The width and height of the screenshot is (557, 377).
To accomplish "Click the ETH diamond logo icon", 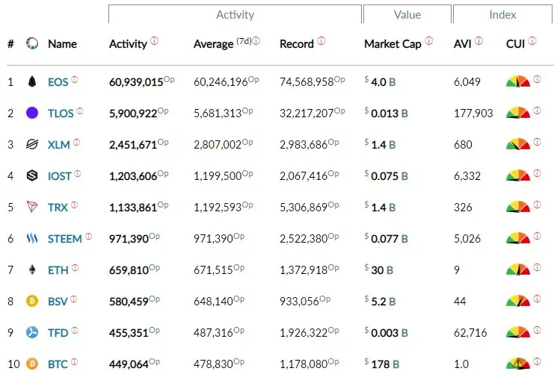I will point(32,270).
